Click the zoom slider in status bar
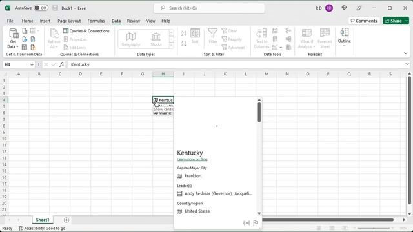The image size is (413, 232). tap(374, 228)
